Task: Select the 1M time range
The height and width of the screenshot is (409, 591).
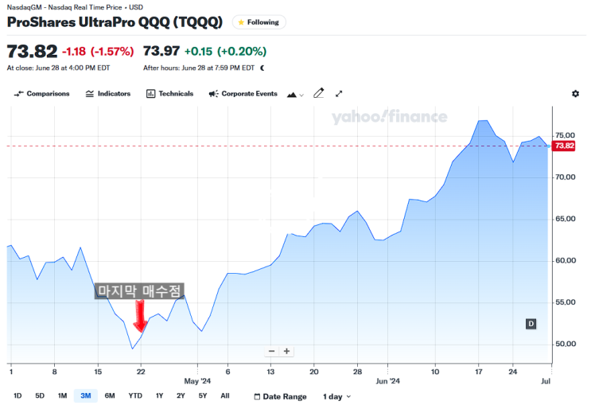Action: pos(62,395)
